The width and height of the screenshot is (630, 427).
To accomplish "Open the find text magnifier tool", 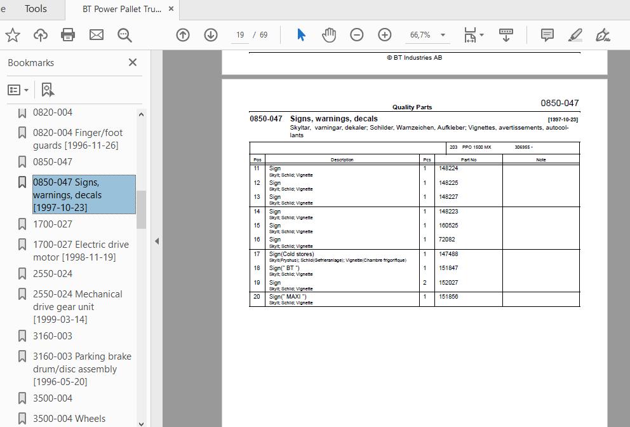I will click(x=124, y=35).
